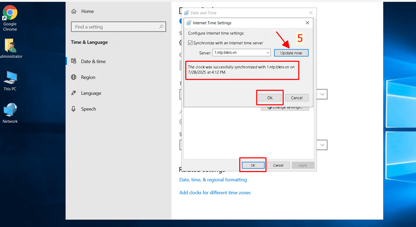The image size is (416, 227).
Task: Open This PC desktop icon
Action: [10, 78]
